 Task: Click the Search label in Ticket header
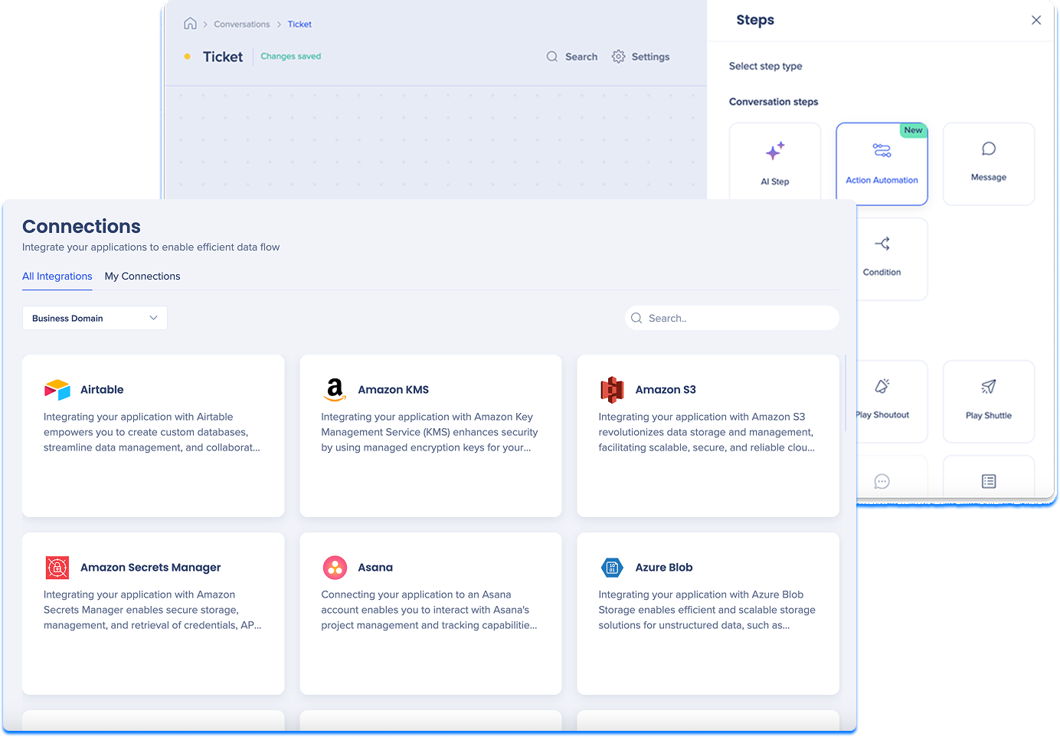point(581,57)
